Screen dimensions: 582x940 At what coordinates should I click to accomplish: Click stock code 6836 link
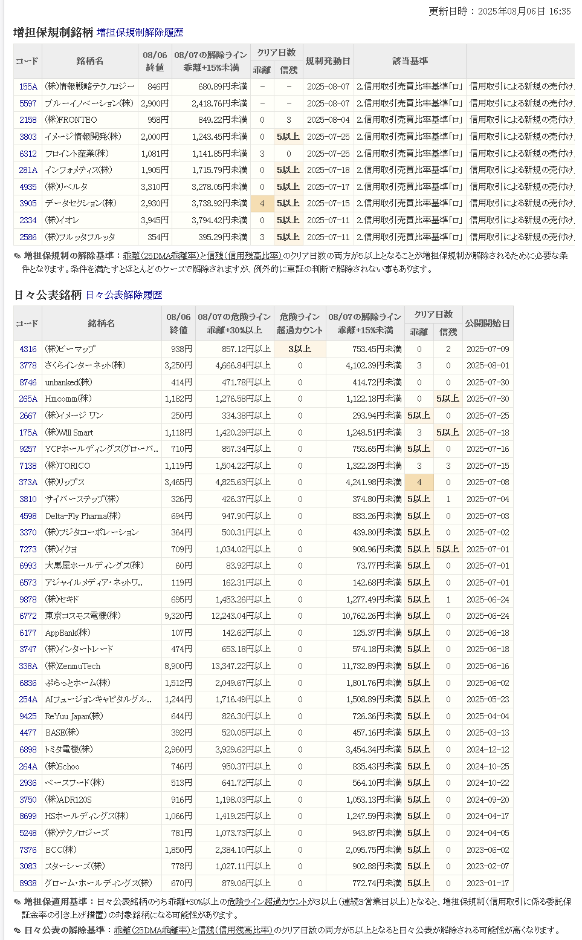28,683
